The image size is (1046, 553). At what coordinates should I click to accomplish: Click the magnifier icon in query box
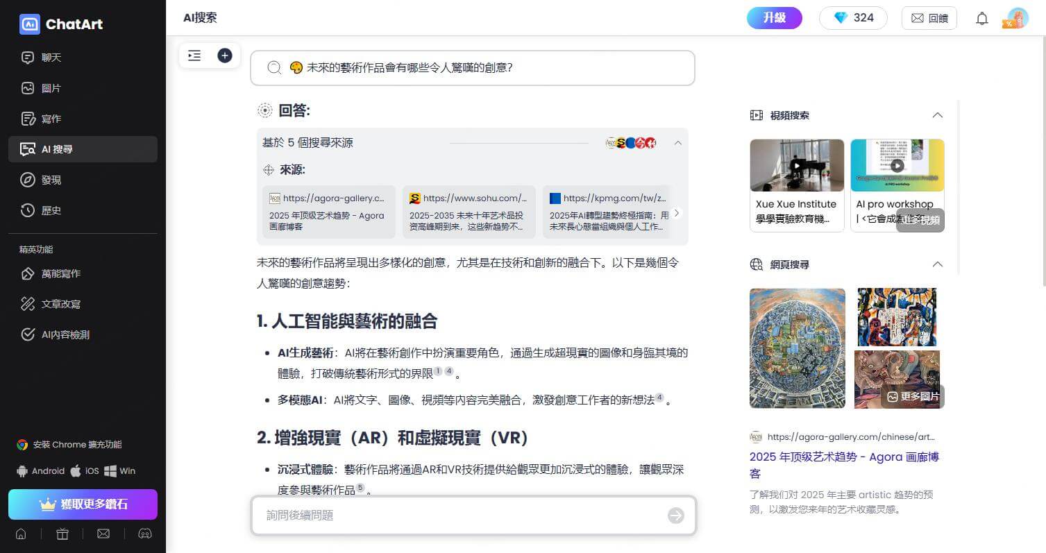point(274,68)
